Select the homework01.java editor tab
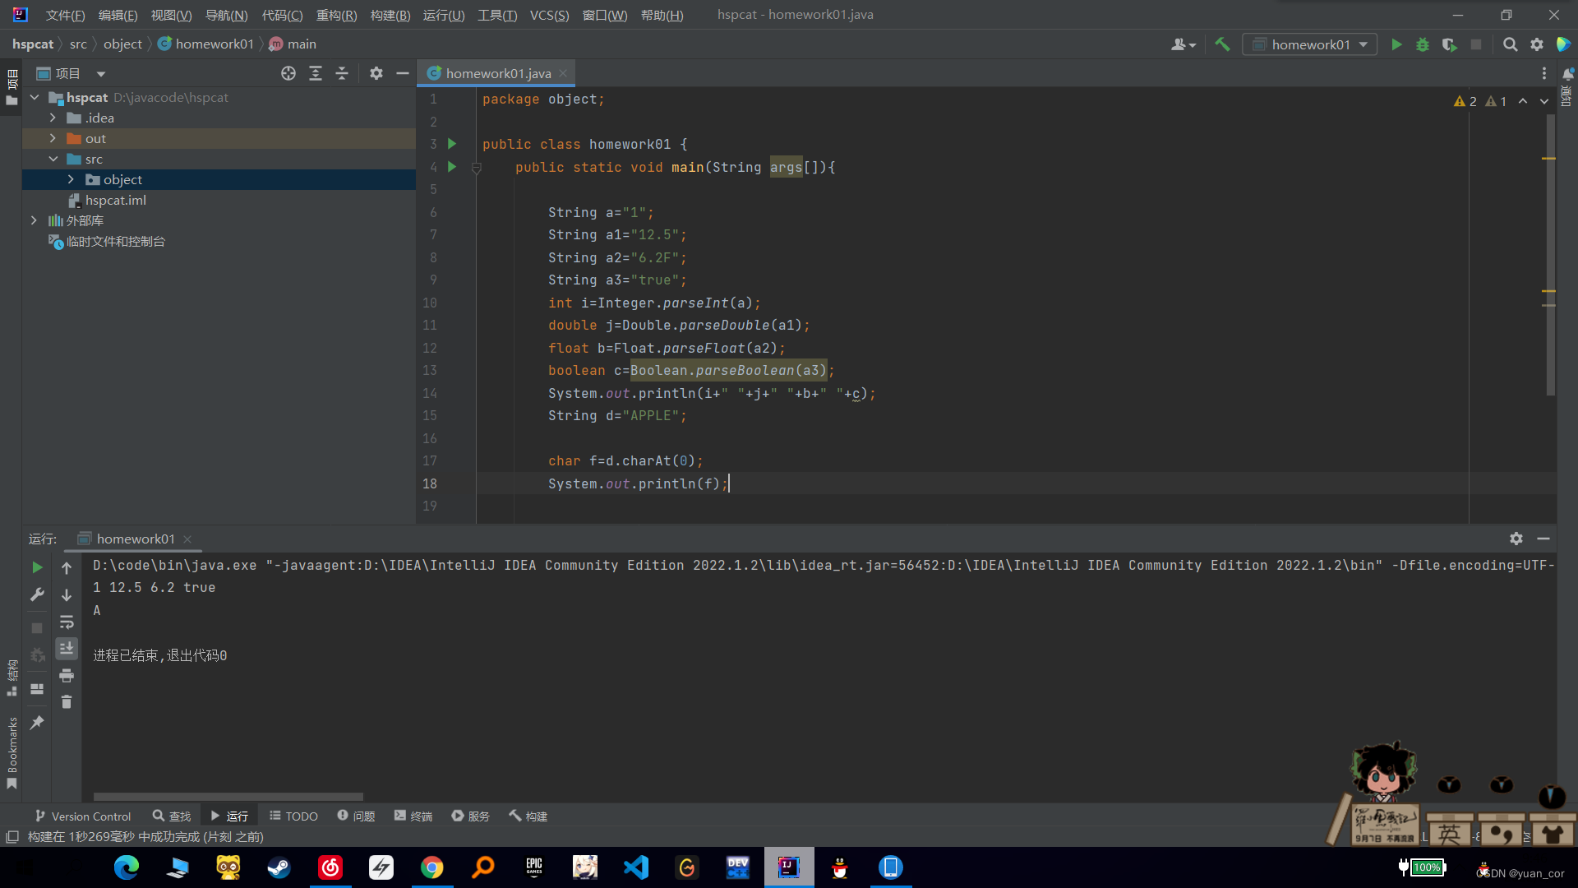 (x=498, y=74)
